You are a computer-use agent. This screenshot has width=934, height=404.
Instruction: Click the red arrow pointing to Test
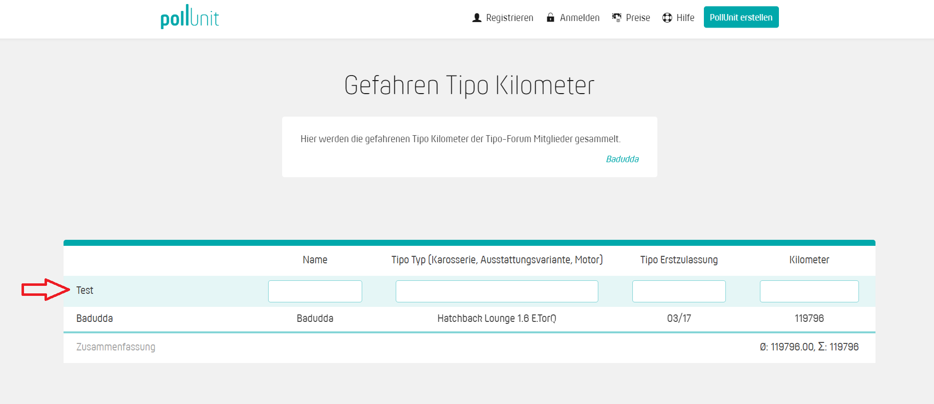pyautogui.click(x=46, y=290)
